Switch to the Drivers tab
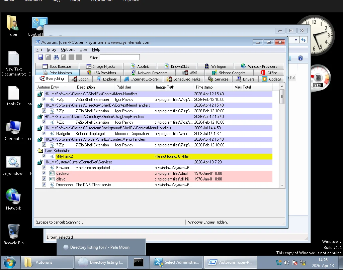Image resolution: width=343 pixels, height=270 pixels. pos(245,79)
